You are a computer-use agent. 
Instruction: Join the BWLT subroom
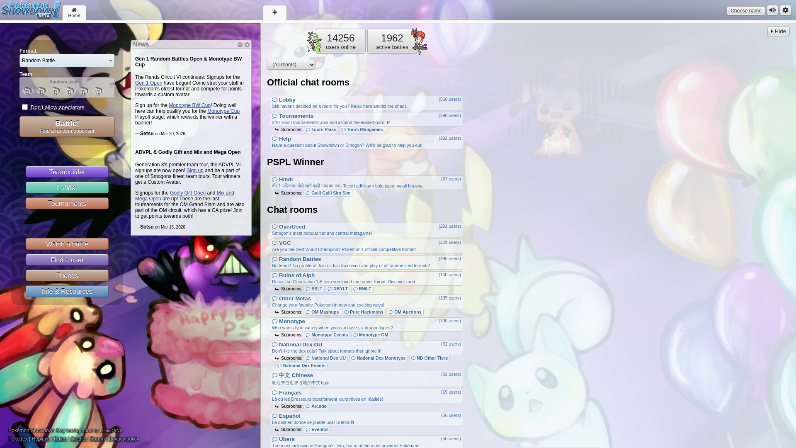[x=362, y=289]
